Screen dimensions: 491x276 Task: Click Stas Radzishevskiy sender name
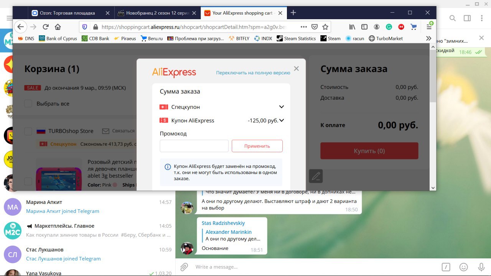pyautogui.click(x=223, y=223)
